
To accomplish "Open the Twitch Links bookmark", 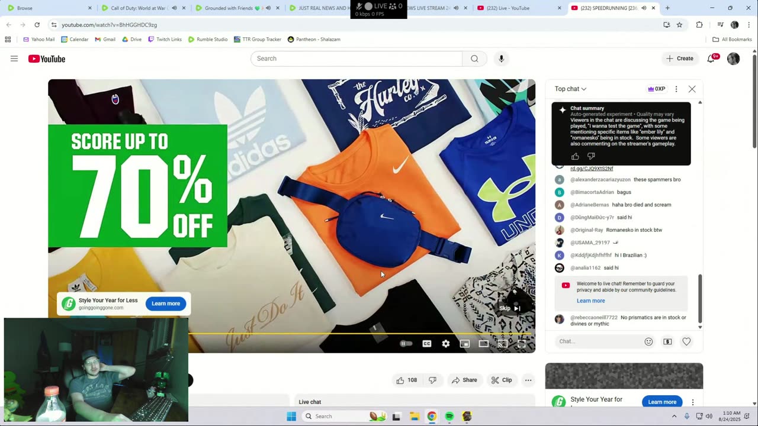I will tap(165, 39).
